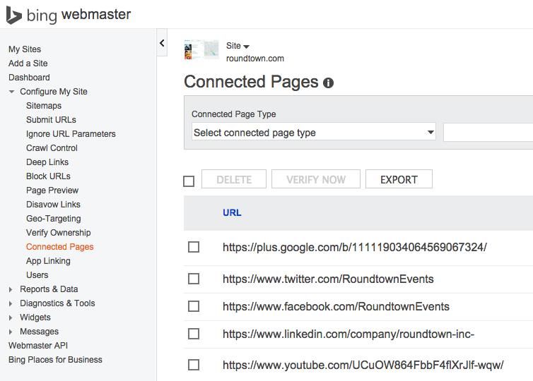Click the plus.google.com URL text
This screenshot has height=381, width=533.
click(x=355, y=248)
